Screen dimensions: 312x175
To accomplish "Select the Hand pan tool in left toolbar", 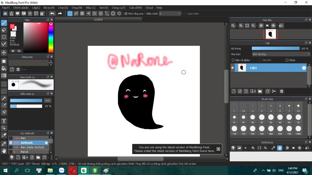I will pos(4,151).
